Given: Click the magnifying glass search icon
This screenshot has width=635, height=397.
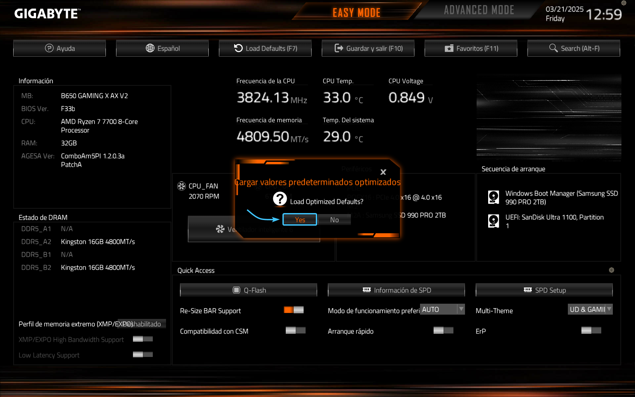Looking at the screenshot, I should tap(553, 48).
